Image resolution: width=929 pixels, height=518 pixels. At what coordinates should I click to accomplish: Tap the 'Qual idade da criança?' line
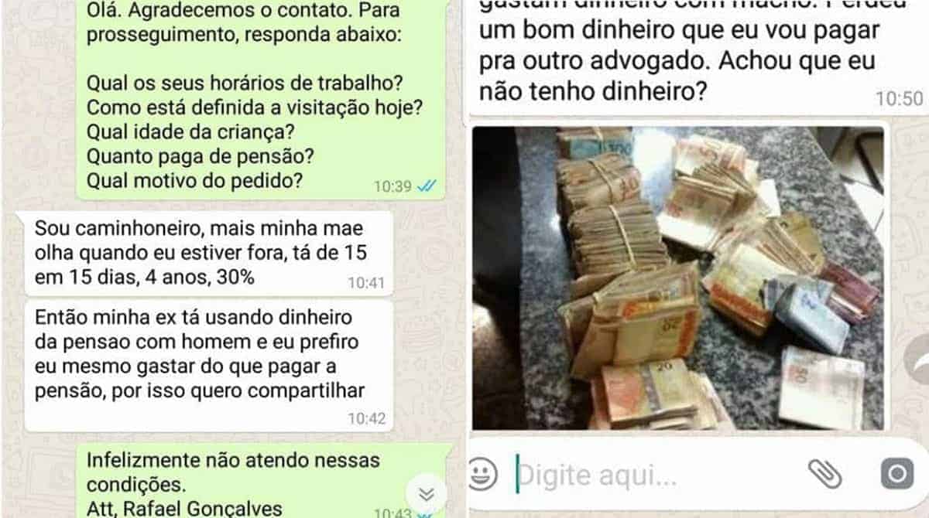tap(192, 132)
